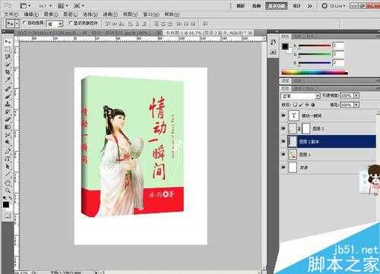This screenshot has height=274, width=380.
Task: Click the Quick Mask mode icon
Action: tap(8, 216)
